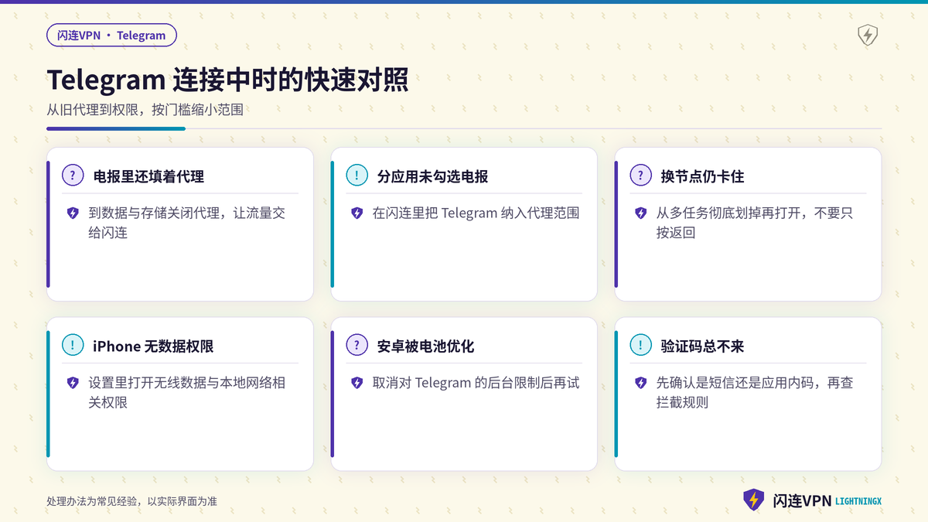Viewport: 928px width, 522px height.
Task: Select the text 在闪连里把 Telegram 纳入代理范围
Action: click(x=476, y=213)
